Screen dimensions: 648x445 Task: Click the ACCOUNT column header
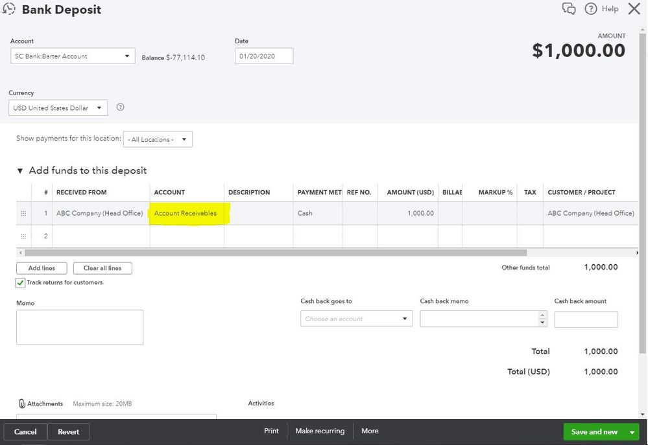(169, 192)
